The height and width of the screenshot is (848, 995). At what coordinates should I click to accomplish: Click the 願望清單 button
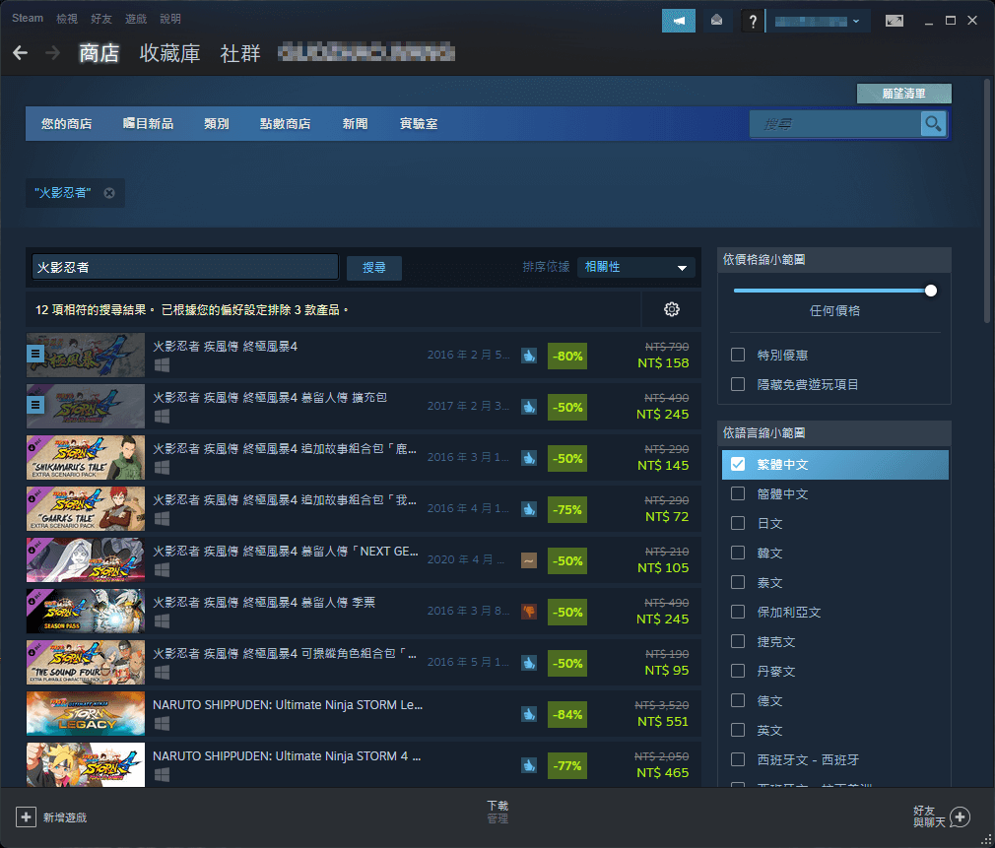point(903,94)
